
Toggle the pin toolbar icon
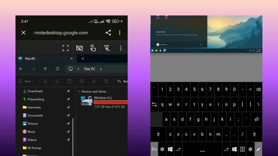point(107,48)
